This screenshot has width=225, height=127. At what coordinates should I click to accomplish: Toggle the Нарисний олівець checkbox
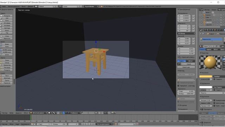[x=180, y=57]
